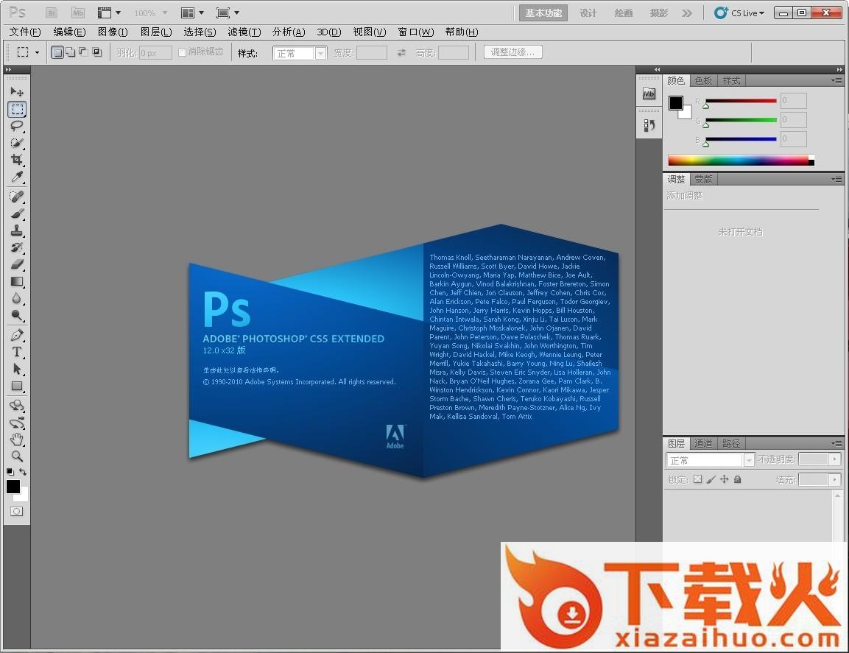Select the Blur tool
The width and height of the screenshot is (849, 653).
tap(17, 298)
